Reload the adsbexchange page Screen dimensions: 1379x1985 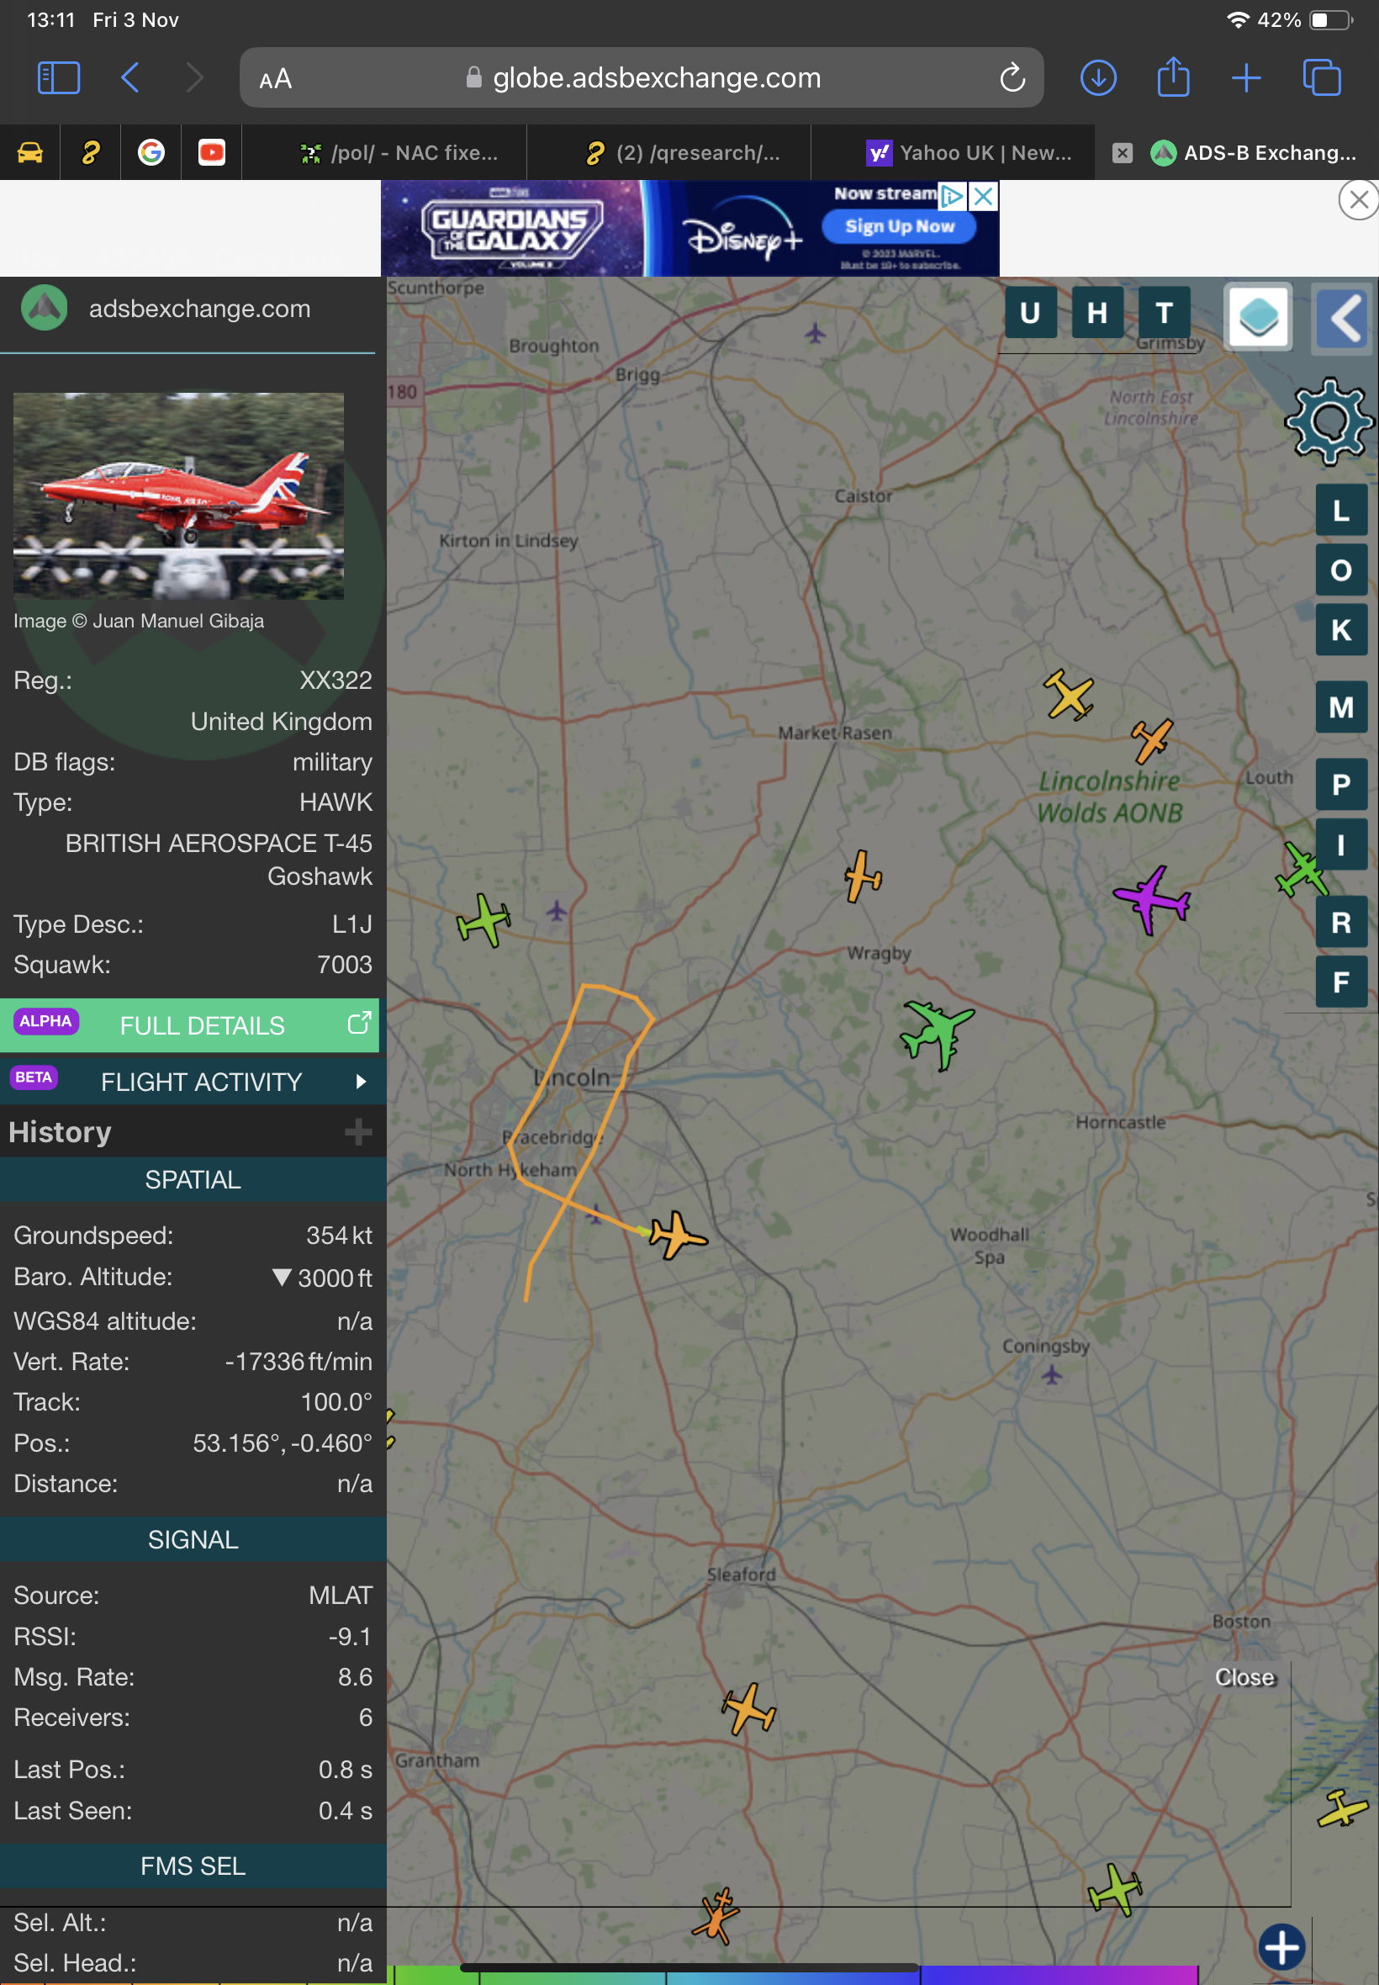(x=1012, y=77)
